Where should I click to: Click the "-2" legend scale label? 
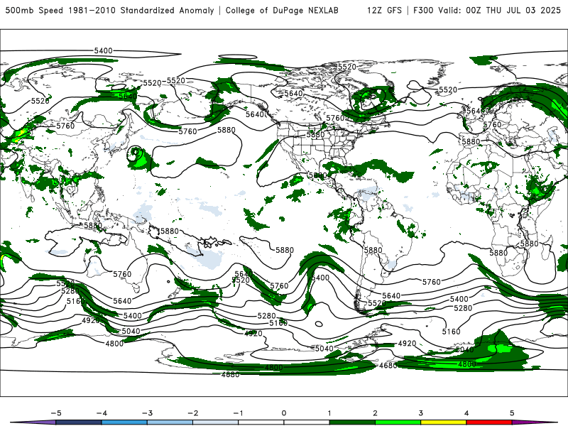pos(192,413)
